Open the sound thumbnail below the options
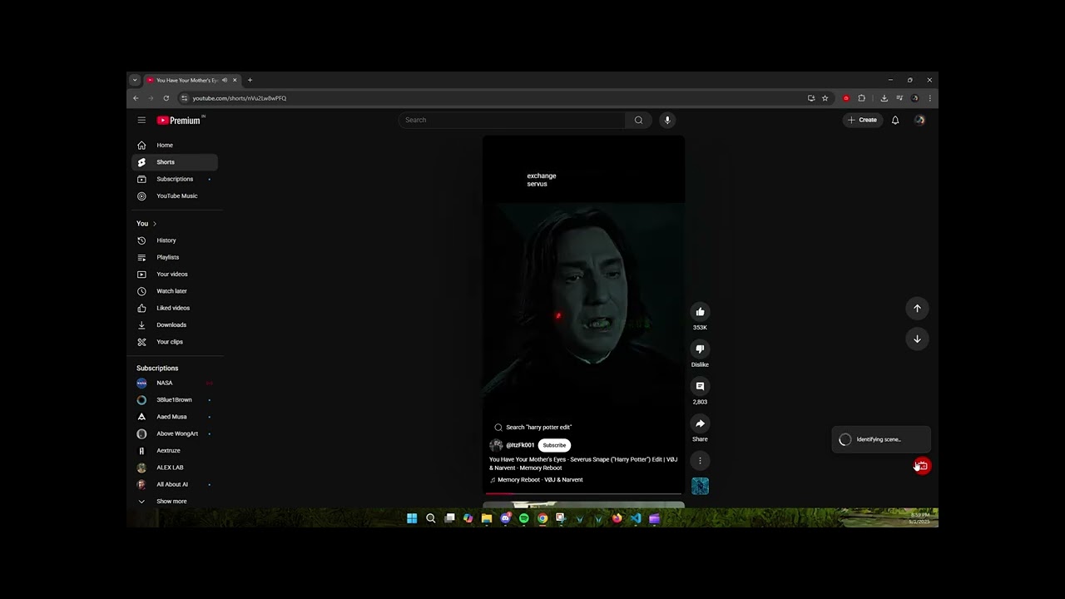This screenshot has height=599, width=1065. click(700, 486)
